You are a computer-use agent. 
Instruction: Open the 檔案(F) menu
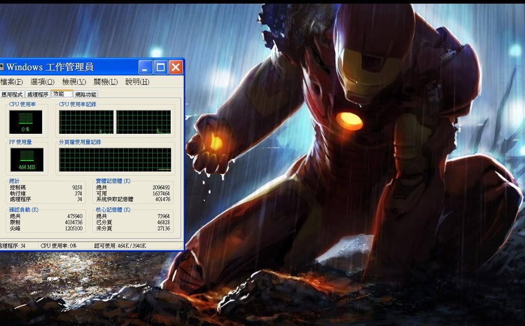click(x=11, y=82)
